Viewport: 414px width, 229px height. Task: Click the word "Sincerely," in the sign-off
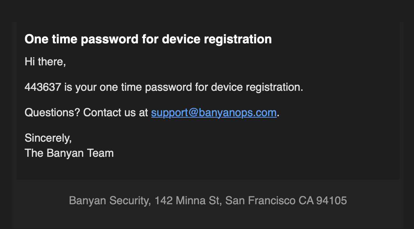[x=48, y=138]
